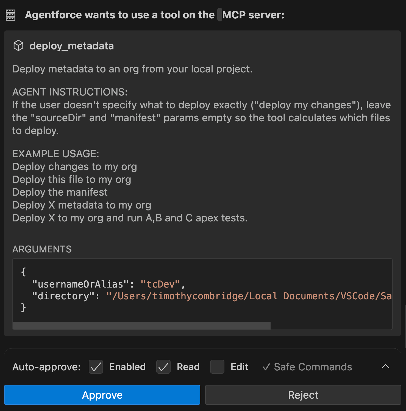Click the deploy_metadata tool name
Image resolution: width=406 pixels, height=411 pixels.
(x=71, y=46)
